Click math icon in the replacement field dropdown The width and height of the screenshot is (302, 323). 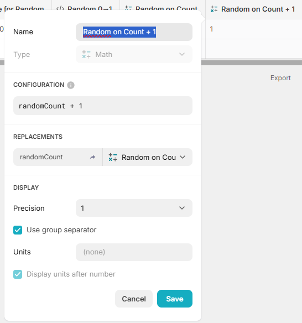(113, 157)
